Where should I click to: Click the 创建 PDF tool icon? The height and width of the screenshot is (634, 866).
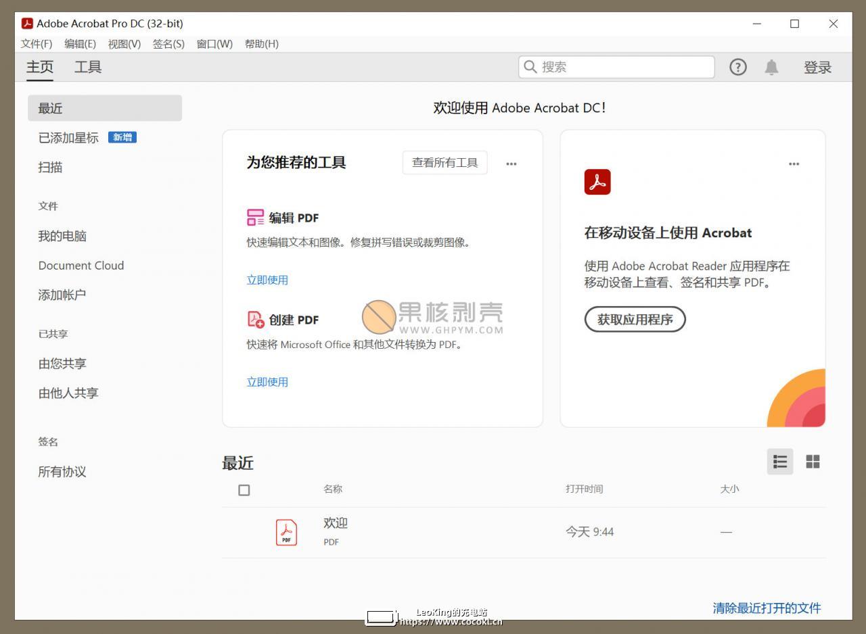256,320
